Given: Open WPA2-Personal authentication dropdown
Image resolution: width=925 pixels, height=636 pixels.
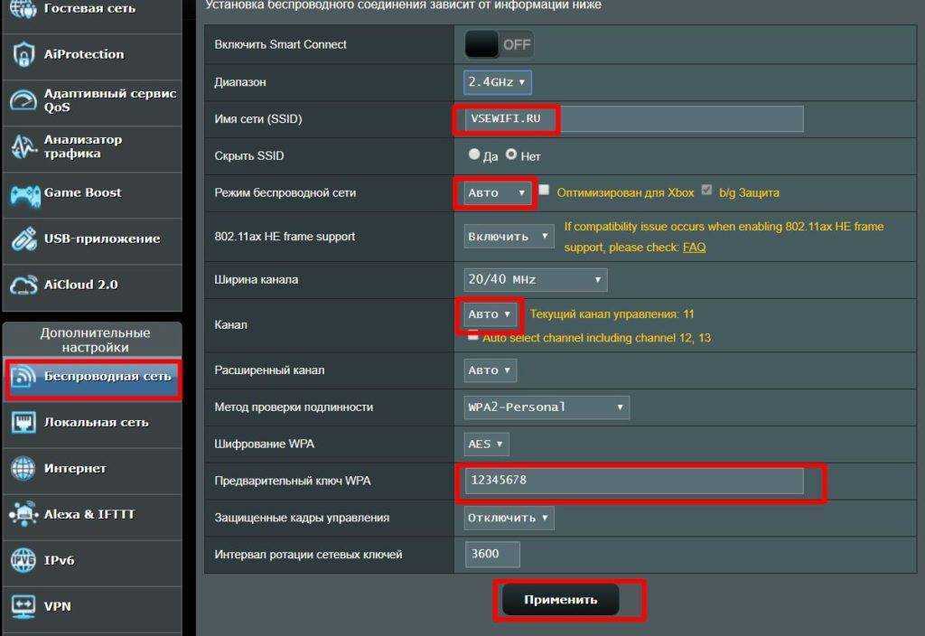Looking at the screenshot, I should click(547, 407).
